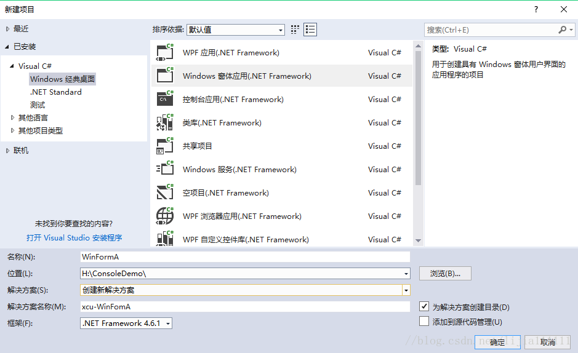Select the 共享项目 template name
Screen dimensions: 578x353
[x=197, y=146]
